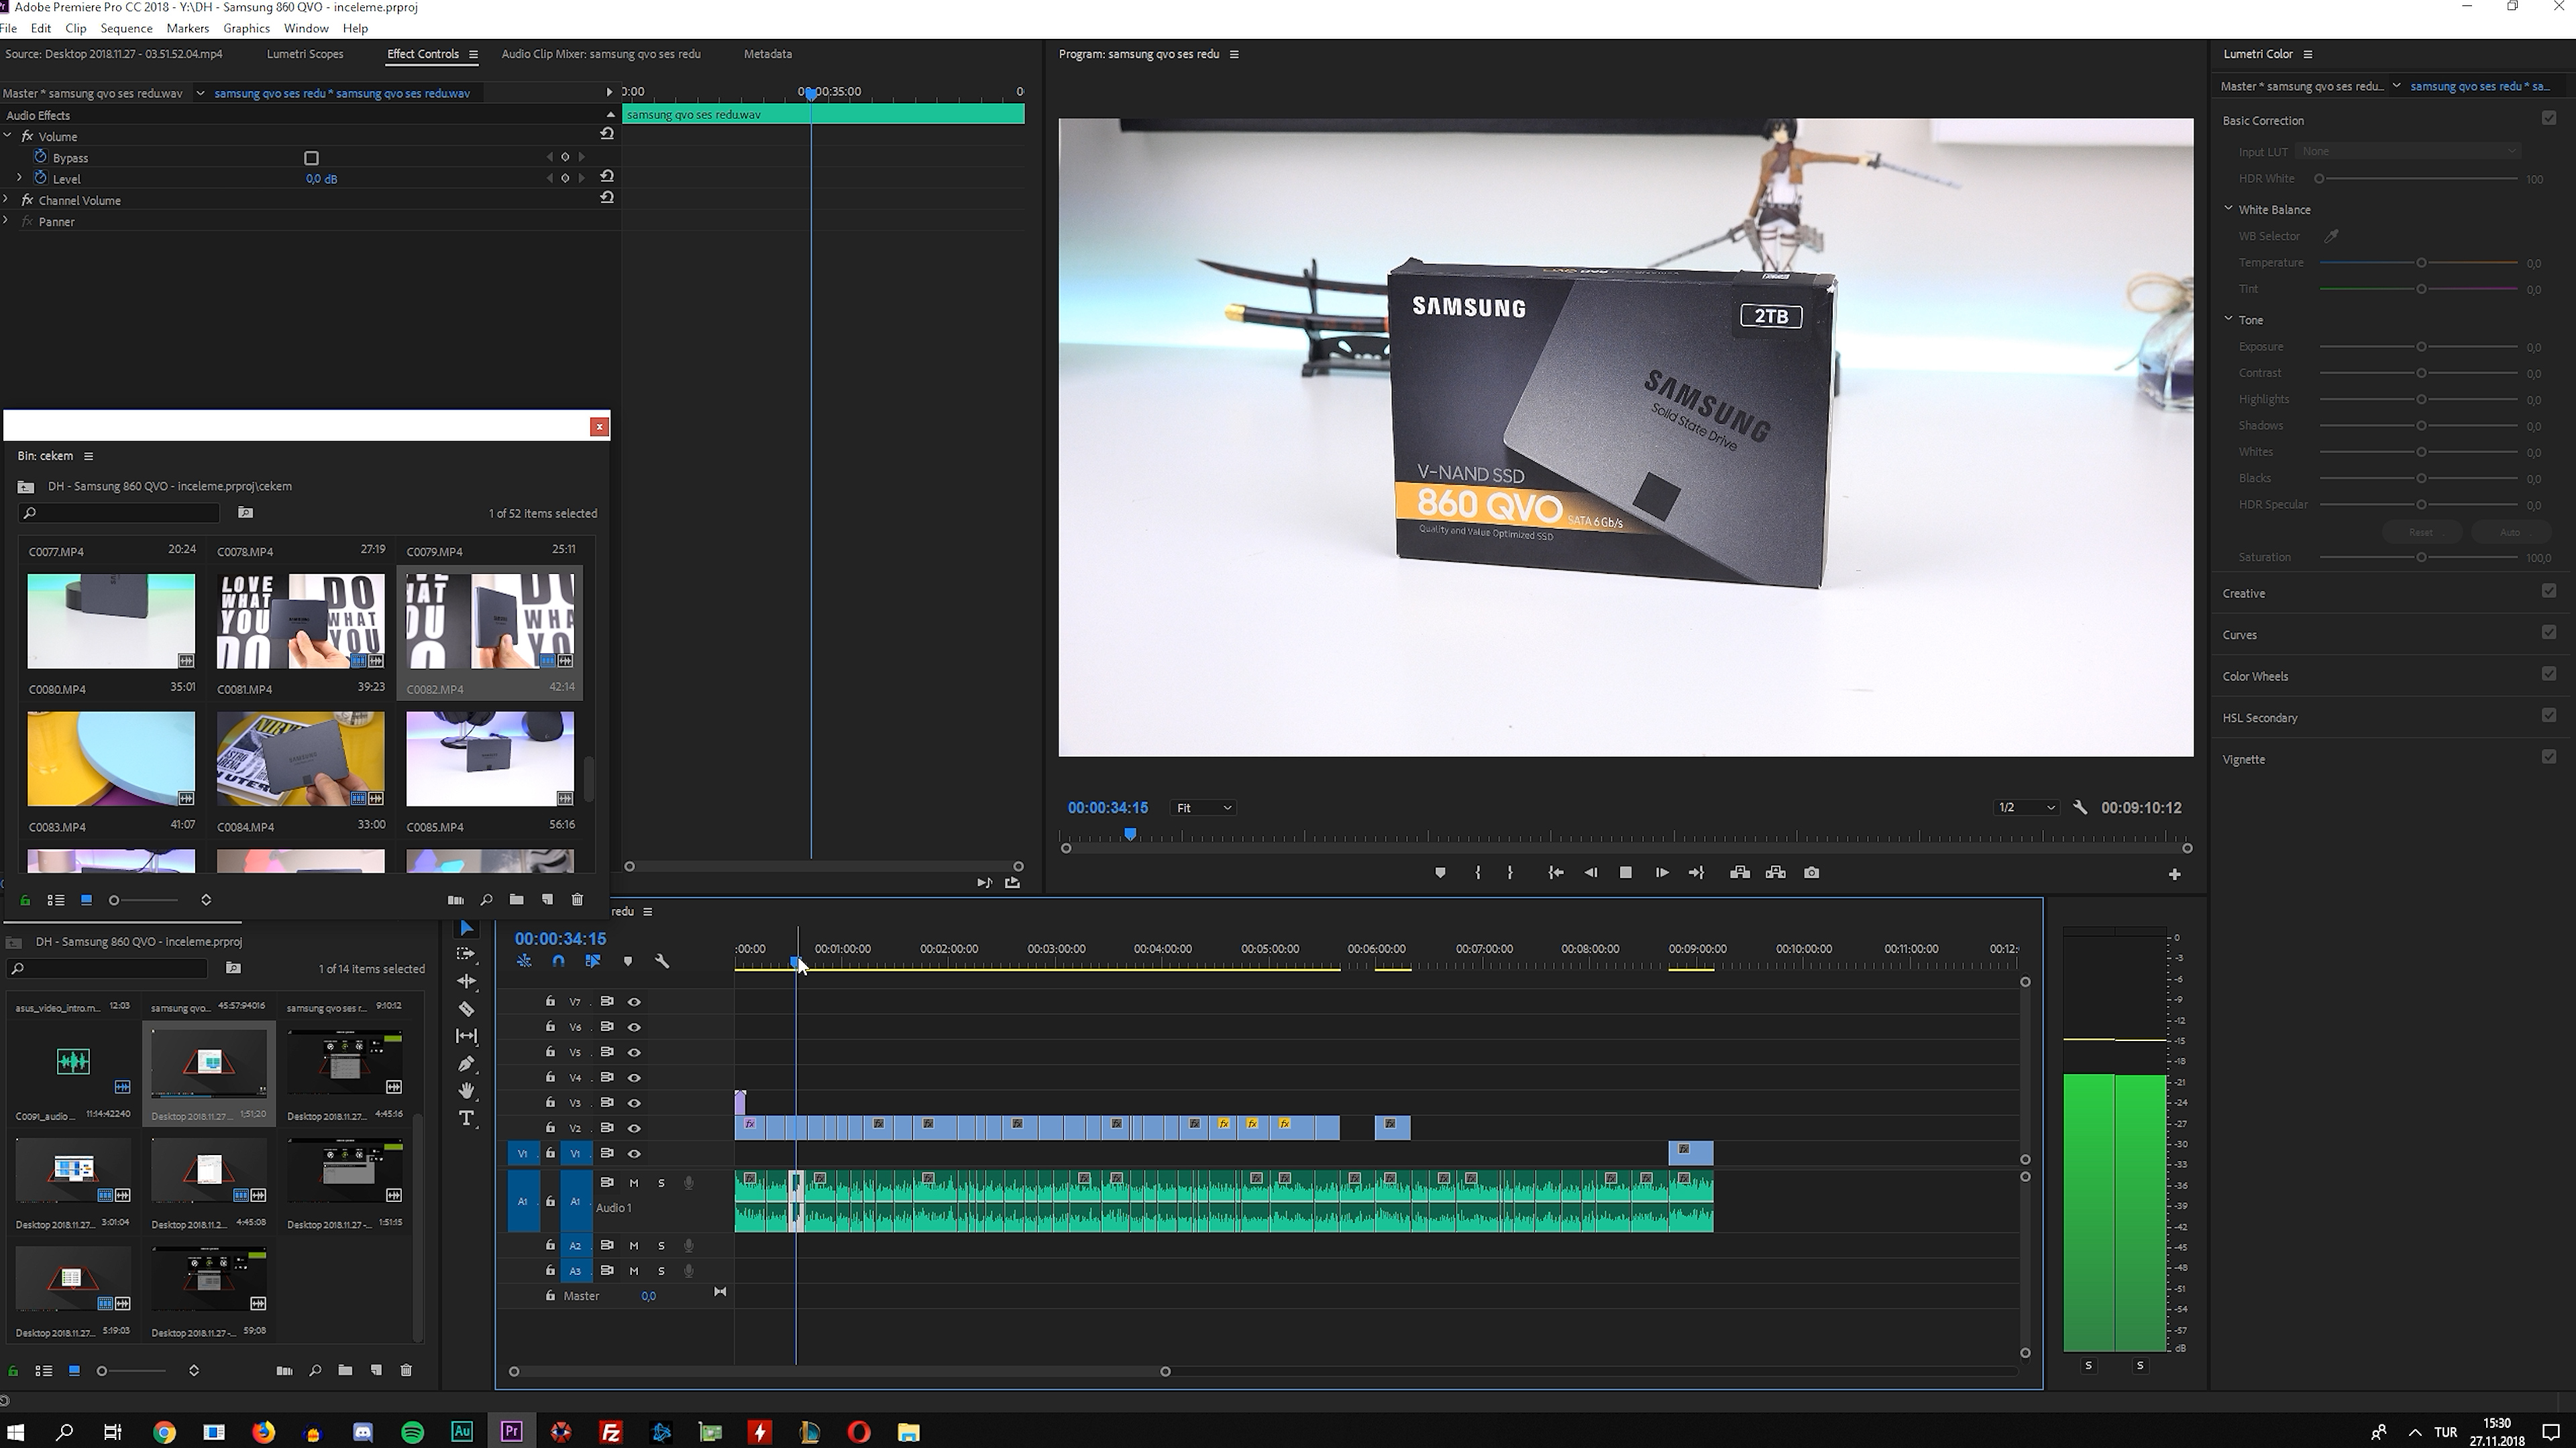Click Lift button in Program monitor
The image size is (2576, 1448).
click(1740, 872)
